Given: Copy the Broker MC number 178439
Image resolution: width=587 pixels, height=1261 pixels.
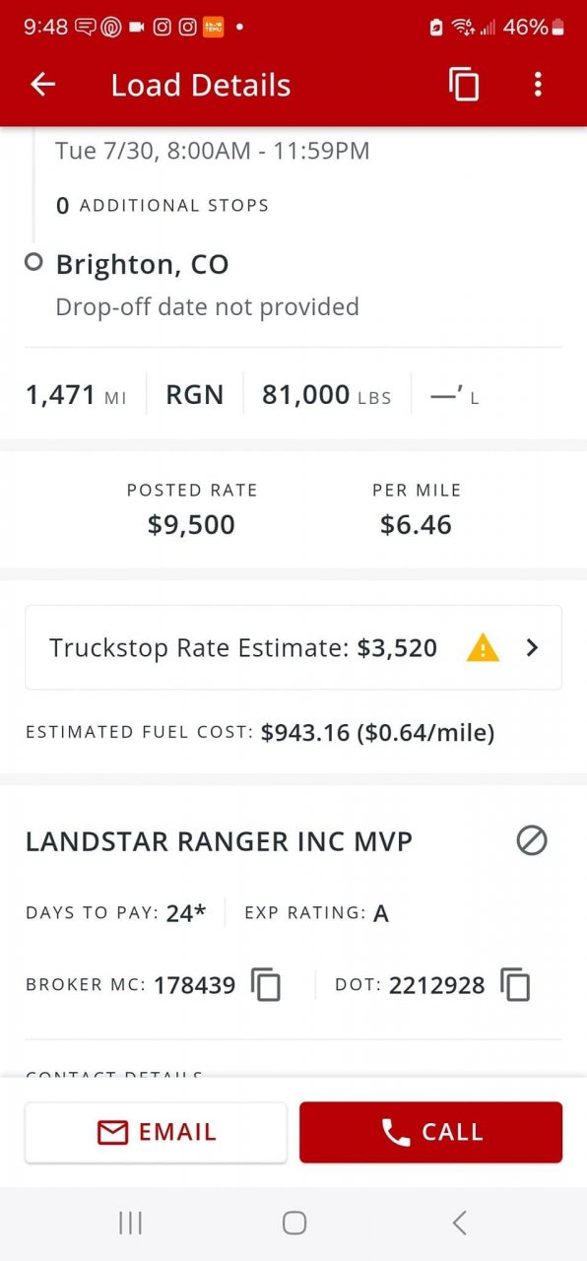Looking at the screenshot, I should pos(266,984).
